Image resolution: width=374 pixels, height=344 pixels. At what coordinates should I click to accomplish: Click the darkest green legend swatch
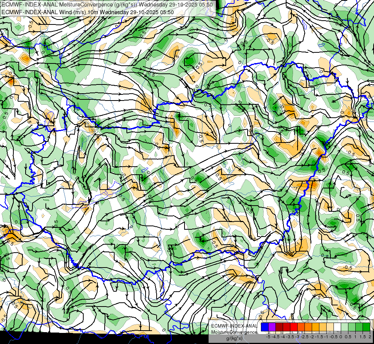coord(366,327)
